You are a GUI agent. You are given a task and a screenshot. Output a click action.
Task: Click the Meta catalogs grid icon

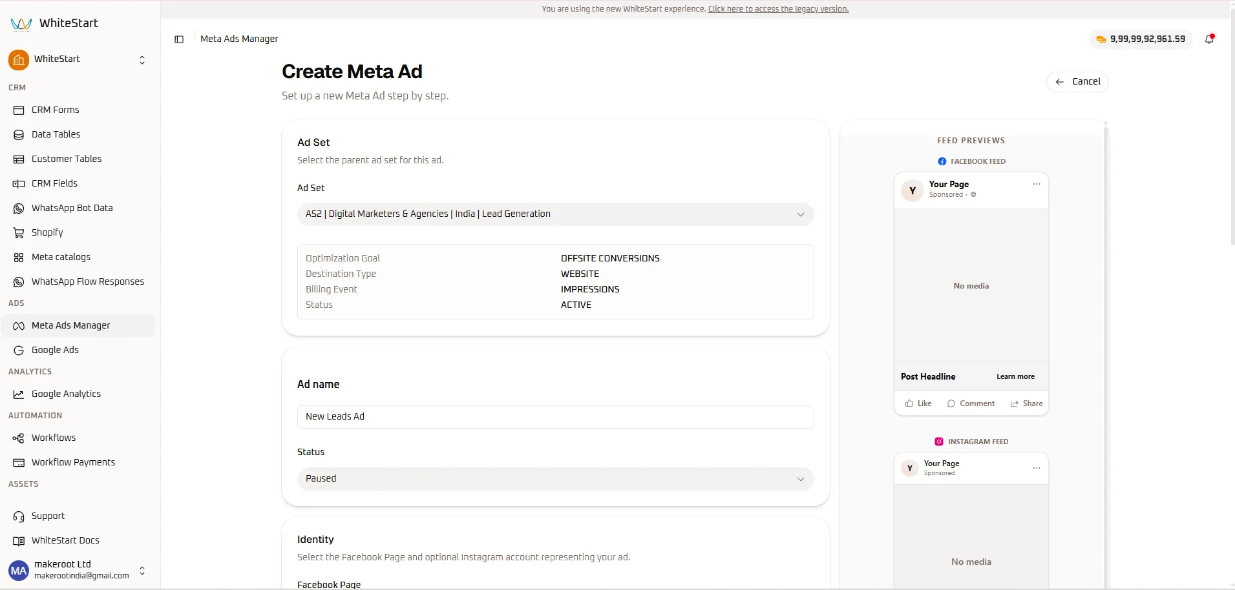(19, 258)
